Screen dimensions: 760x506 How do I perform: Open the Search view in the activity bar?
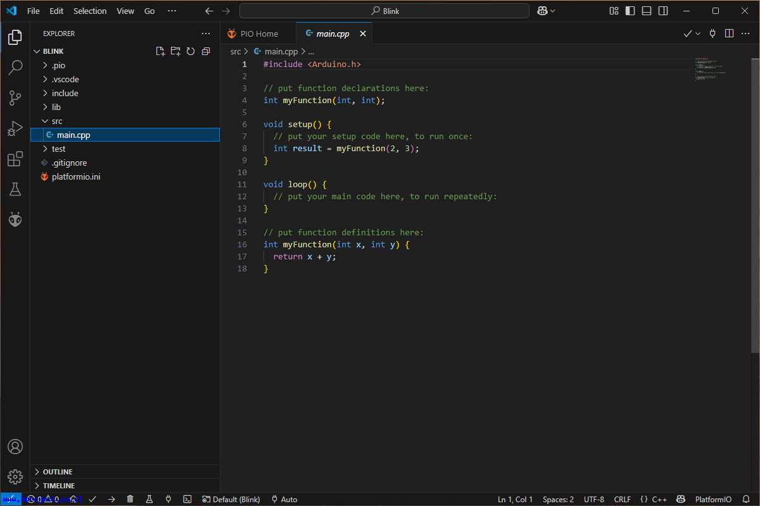15,68
